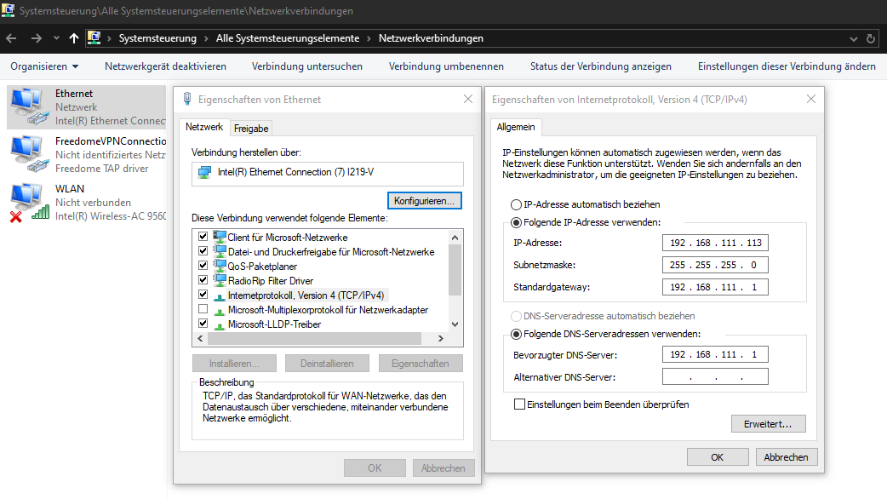
Task: Select Folgende DNS-Serveradressen verwenden
Action: (x=516, y=335)
